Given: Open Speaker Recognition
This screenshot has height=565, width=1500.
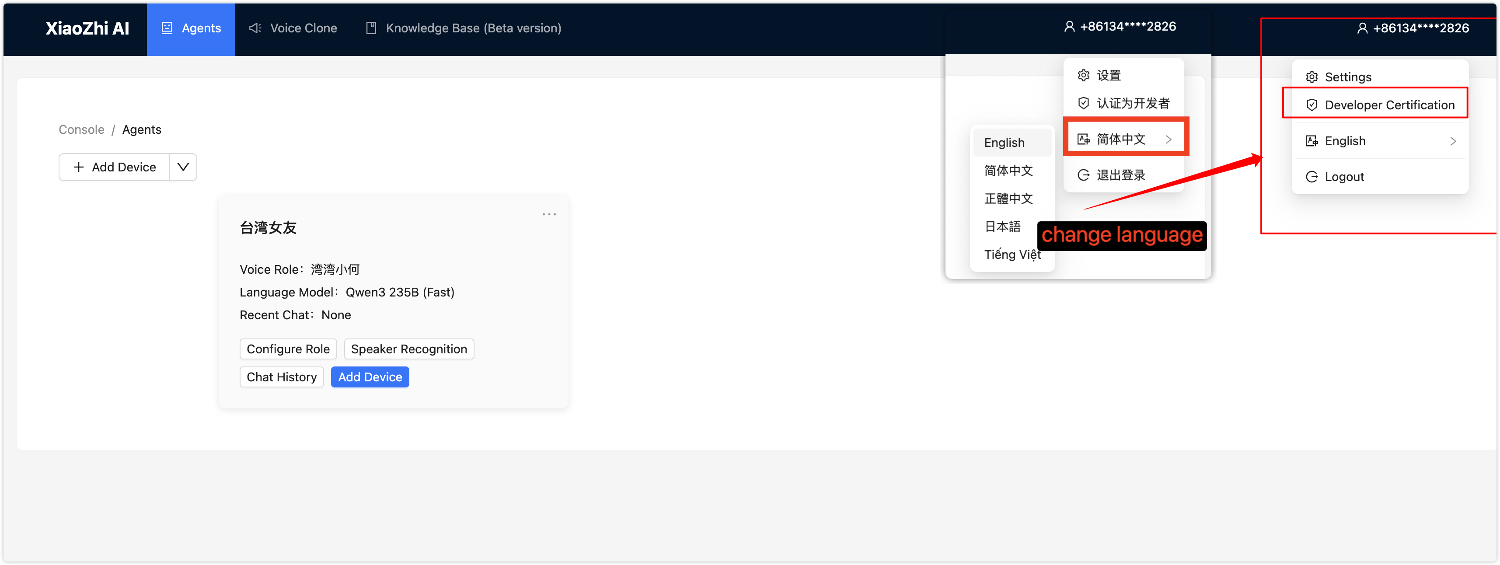Looking at the screenshot, I should tap(409, 349).
